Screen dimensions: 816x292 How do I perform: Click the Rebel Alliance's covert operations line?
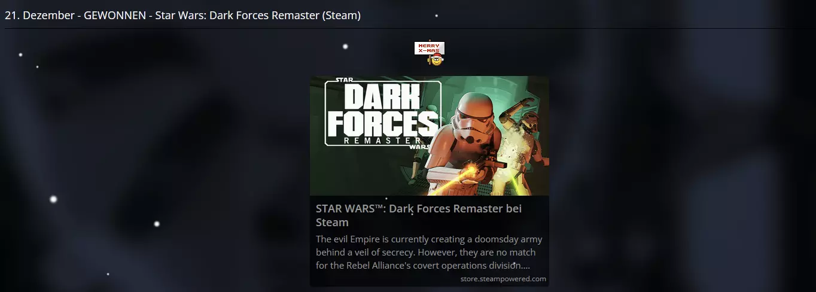pyautogui.click(x=423, y=266)
